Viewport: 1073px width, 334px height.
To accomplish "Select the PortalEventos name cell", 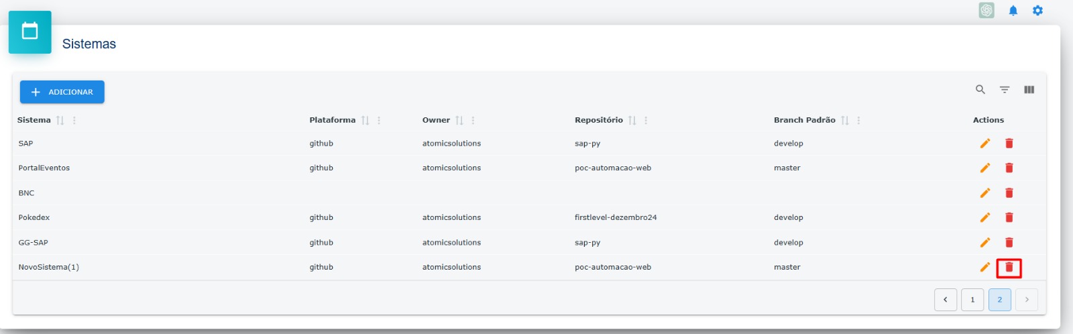I will (44, 168).
